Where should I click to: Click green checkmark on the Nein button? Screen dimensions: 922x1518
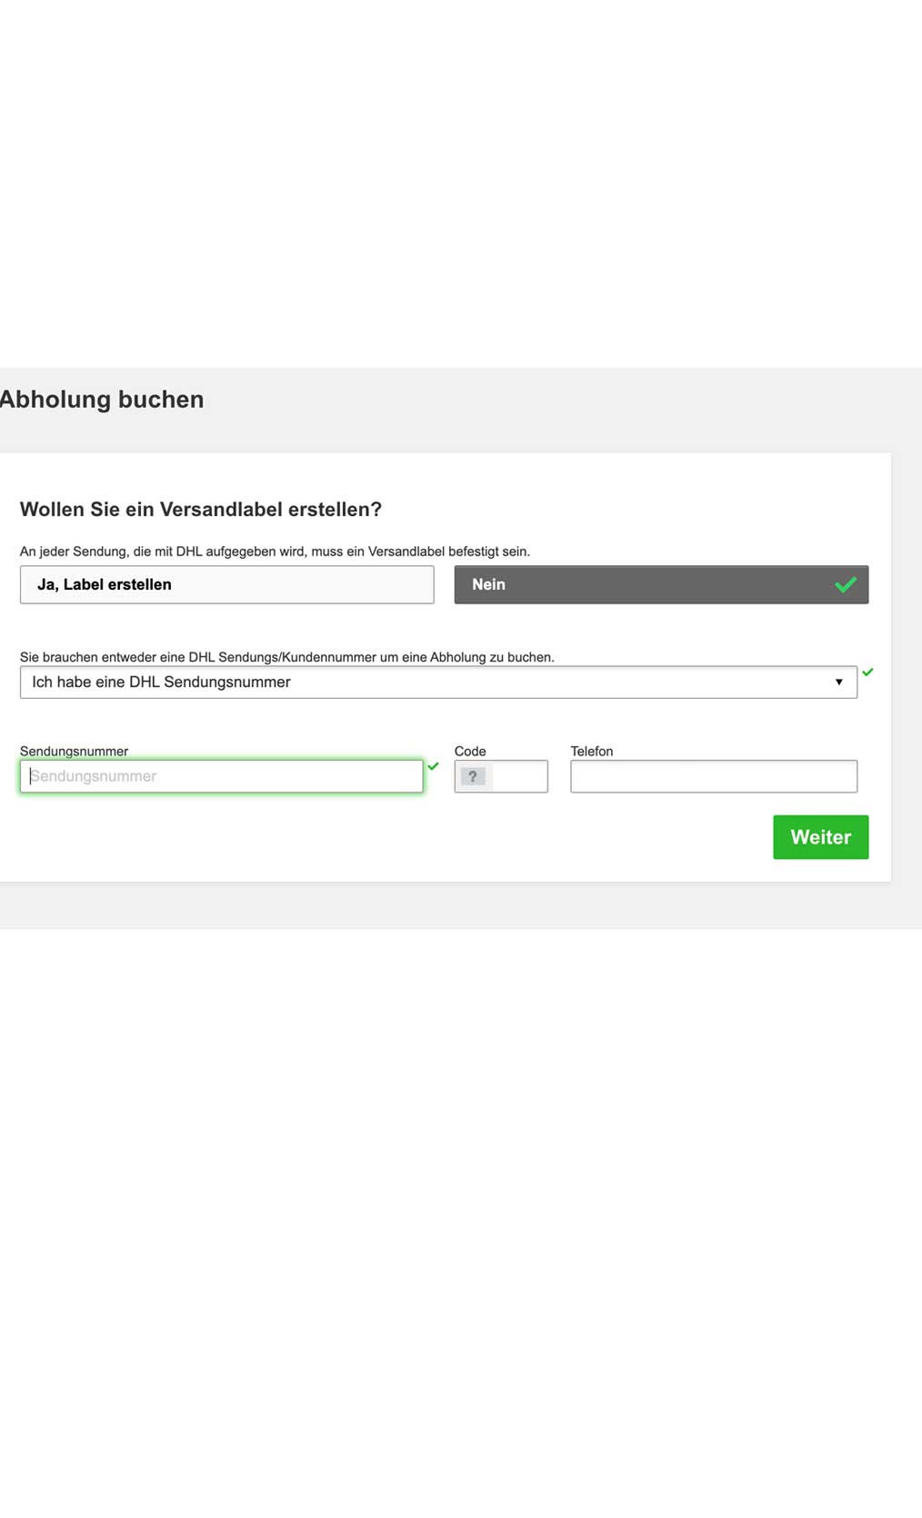pyautogui.click(x=846, y=585)
